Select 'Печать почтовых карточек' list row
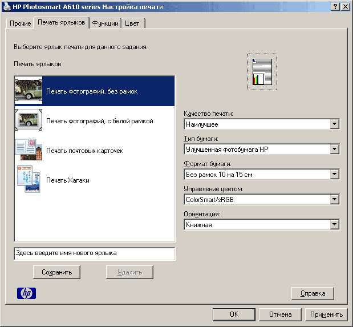The image size is (353, 327). tap(95, 151)
